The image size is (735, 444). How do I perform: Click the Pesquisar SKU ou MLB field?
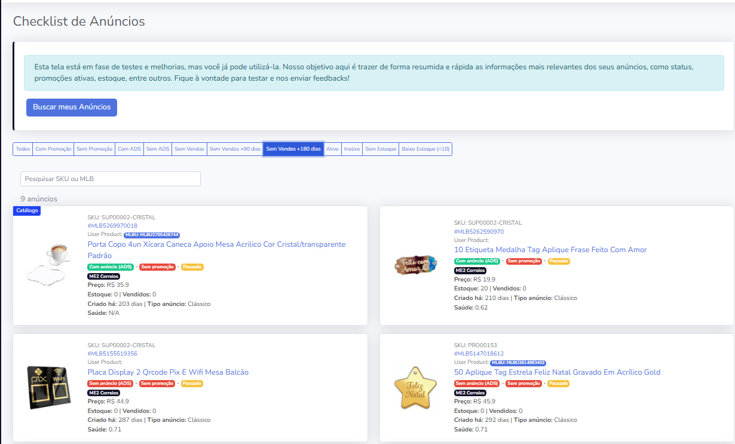pos(111,179)
